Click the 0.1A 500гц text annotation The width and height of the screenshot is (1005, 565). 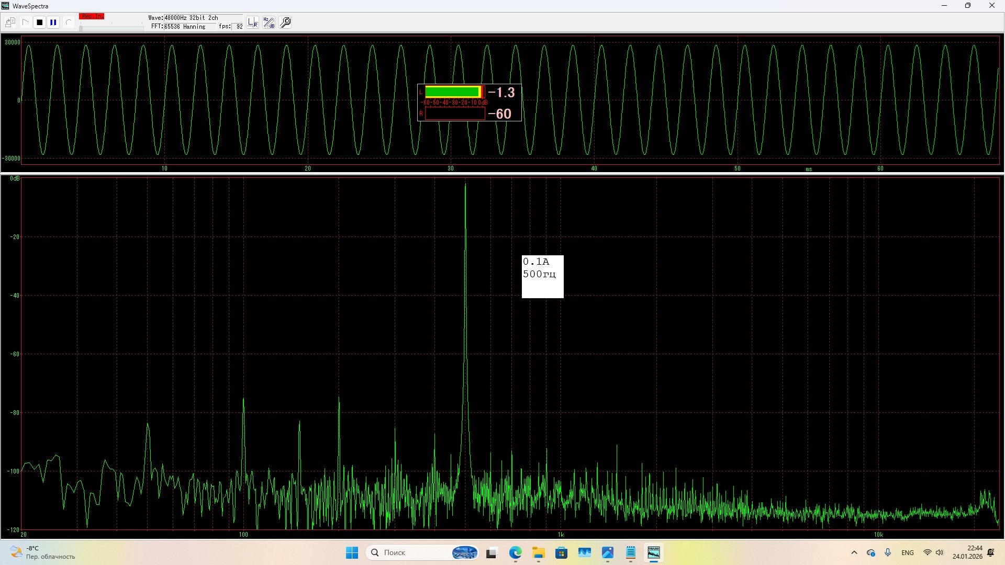coord(542,276)
